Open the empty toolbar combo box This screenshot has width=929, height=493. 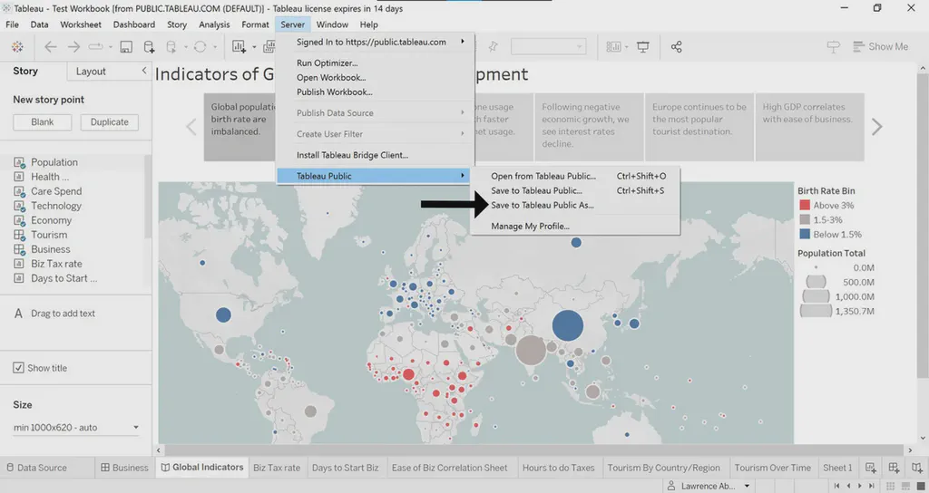point(549,47)
